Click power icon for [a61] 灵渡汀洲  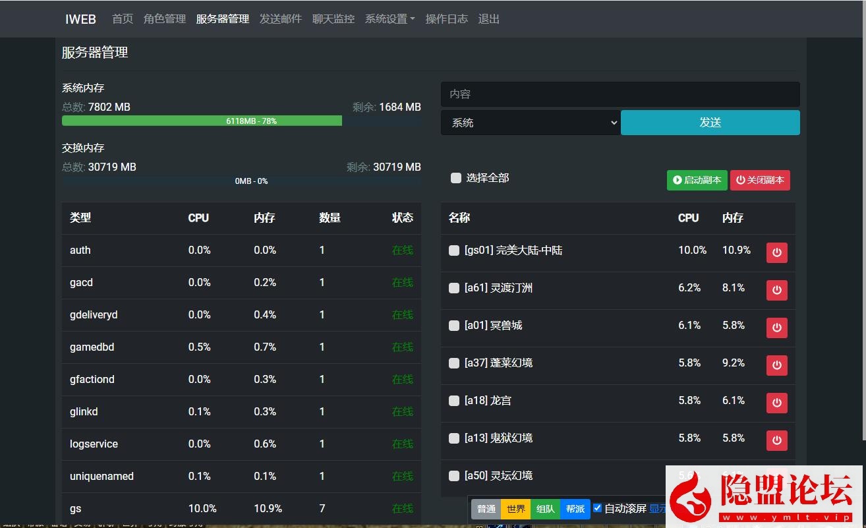point(776,290)
